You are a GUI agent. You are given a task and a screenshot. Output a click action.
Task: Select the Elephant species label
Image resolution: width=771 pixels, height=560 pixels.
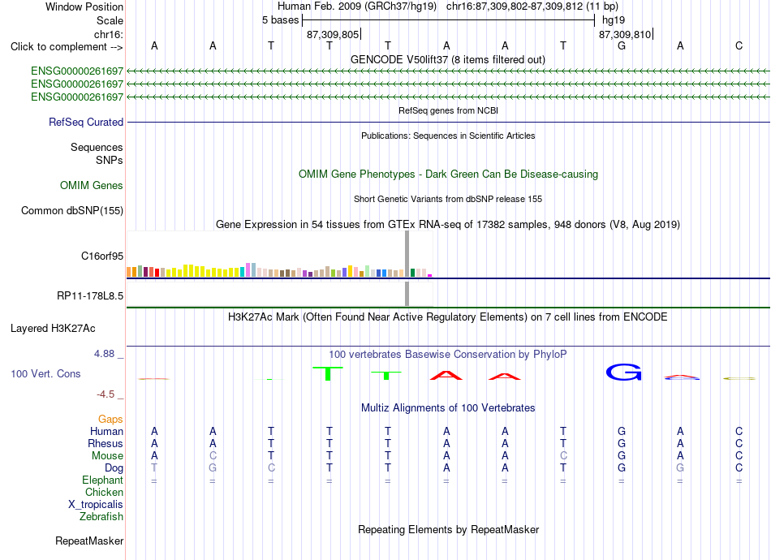coord(102,480)
